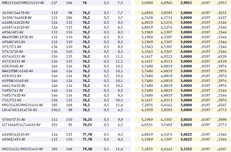Select the 6461/6420 AV row label
Viewport: 231px width, 152px height.
14,86
